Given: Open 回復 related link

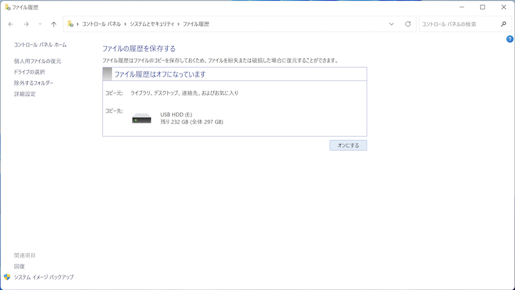Looking at the screenshot, I should 19,266.
